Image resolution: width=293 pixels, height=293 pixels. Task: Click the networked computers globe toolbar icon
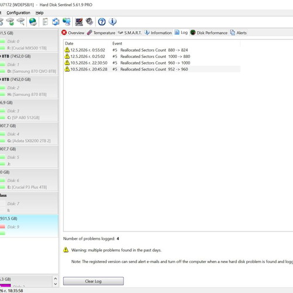click(x=67, y=22)
